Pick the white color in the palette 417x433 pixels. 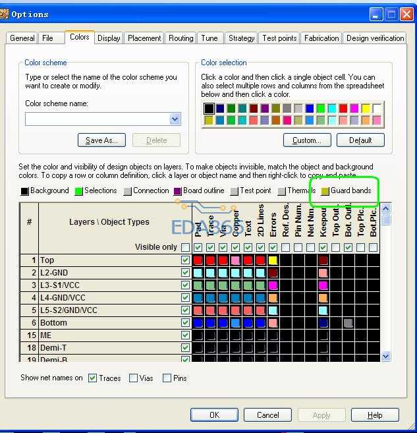tap(377, 109)
